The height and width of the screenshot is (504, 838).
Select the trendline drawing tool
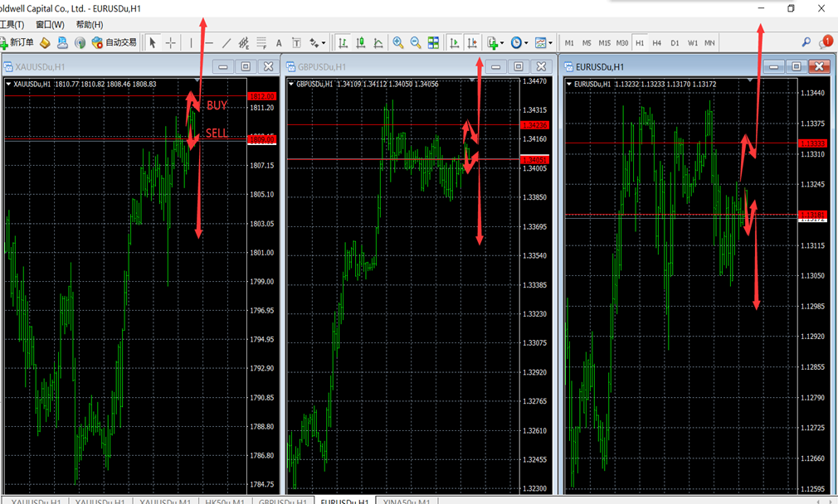pyautogui.click(x=227, y=42)
